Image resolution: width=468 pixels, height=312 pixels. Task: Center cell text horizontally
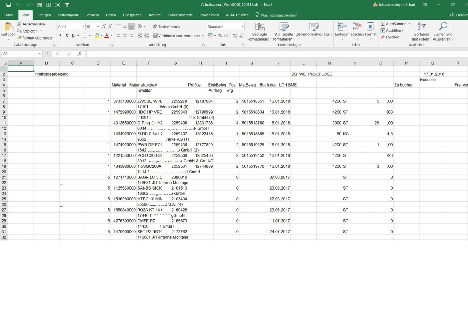[125, 36]
